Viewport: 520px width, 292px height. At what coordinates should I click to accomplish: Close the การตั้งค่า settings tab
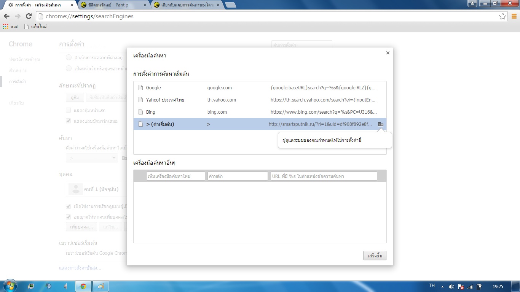(x=72, y=5)
